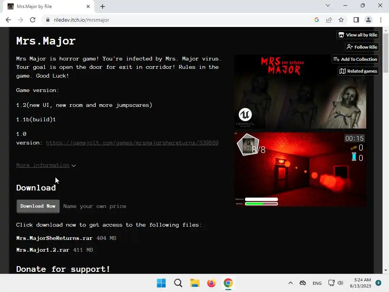Click the Mrs.Major page heading

[46, 41]
